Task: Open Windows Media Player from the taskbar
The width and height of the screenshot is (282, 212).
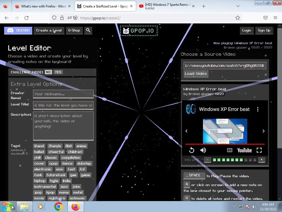Action: 41,206
